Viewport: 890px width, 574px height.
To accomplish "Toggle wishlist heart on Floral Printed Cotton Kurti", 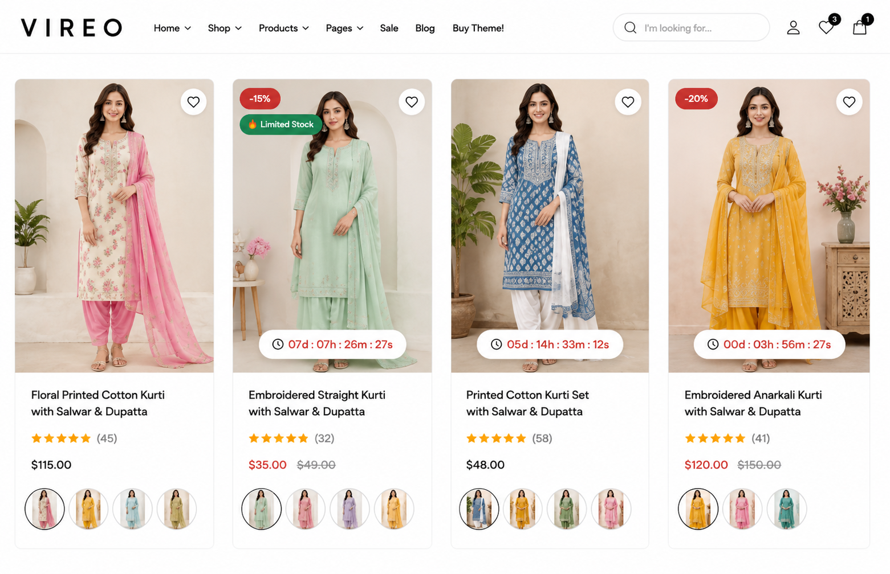I will (x=193, y=102).
